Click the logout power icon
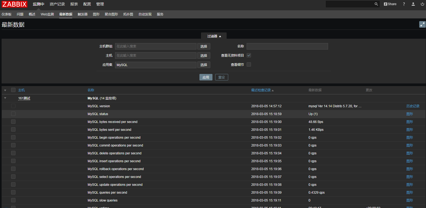 (422, 4)
